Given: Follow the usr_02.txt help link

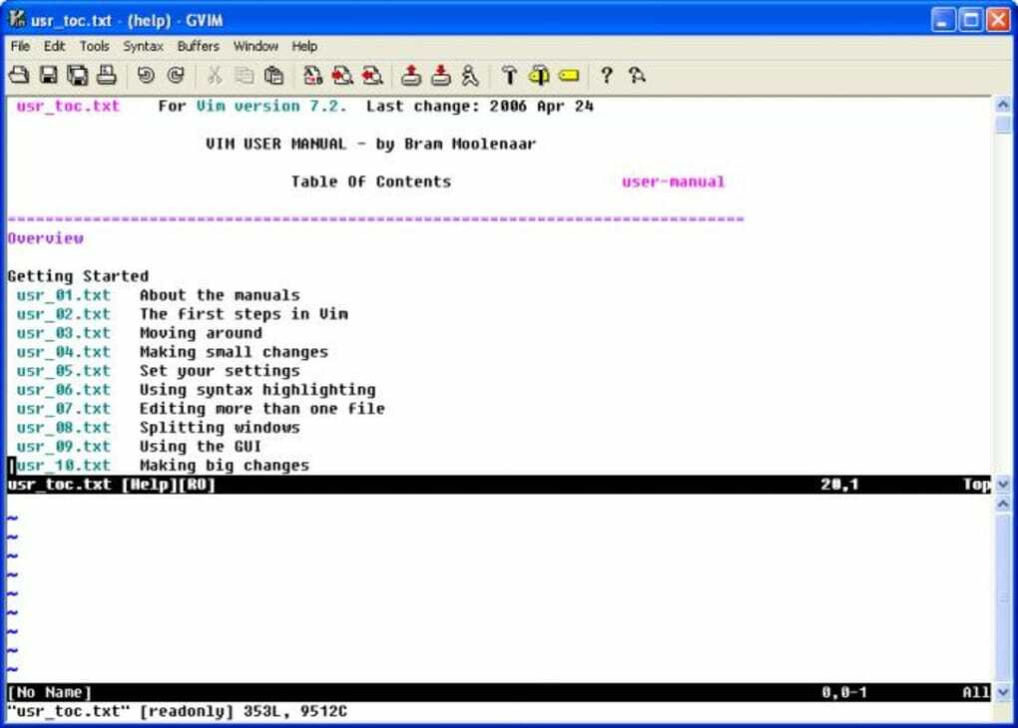Looking at the screenshot, I should pos(63,313).
